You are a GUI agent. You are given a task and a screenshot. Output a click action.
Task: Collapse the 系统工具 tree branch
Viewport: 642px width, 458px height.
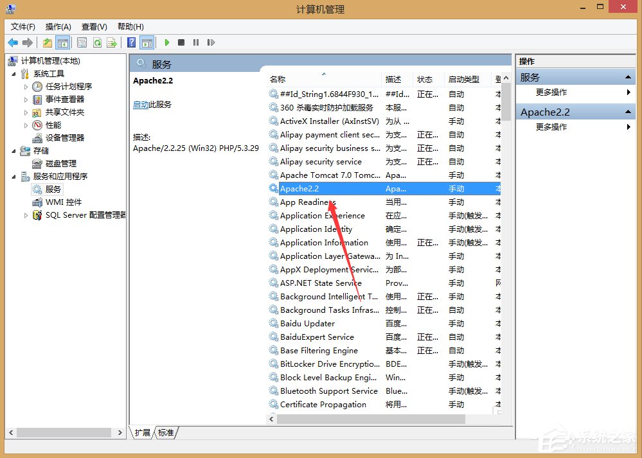tap(13, 73)
